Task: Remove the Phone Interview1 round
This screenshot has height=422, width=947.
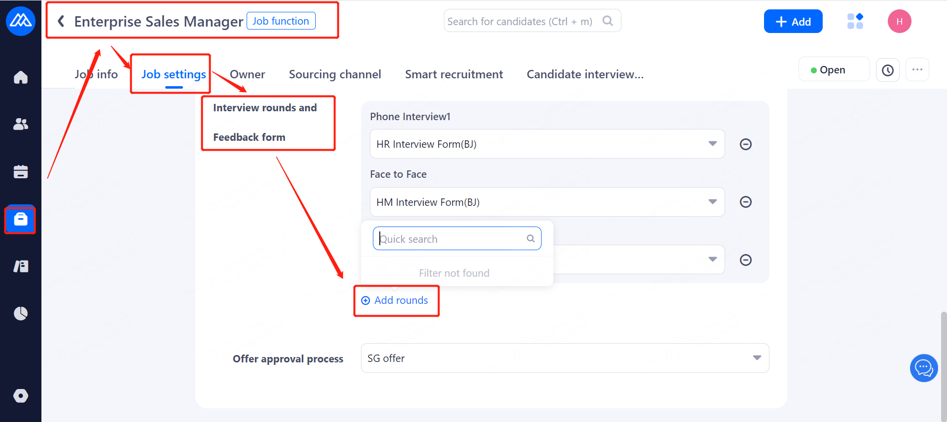Action: point(746,144)
